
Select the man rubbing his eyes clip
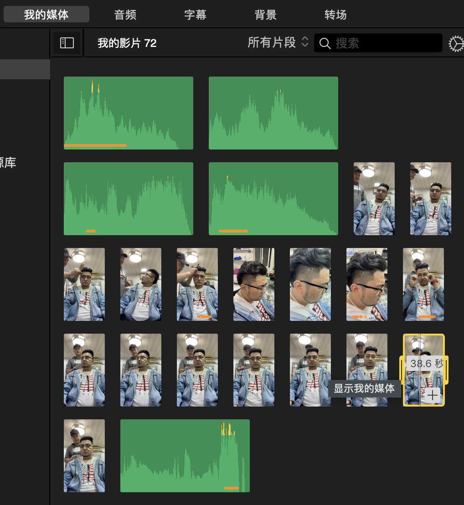point(423,284)
